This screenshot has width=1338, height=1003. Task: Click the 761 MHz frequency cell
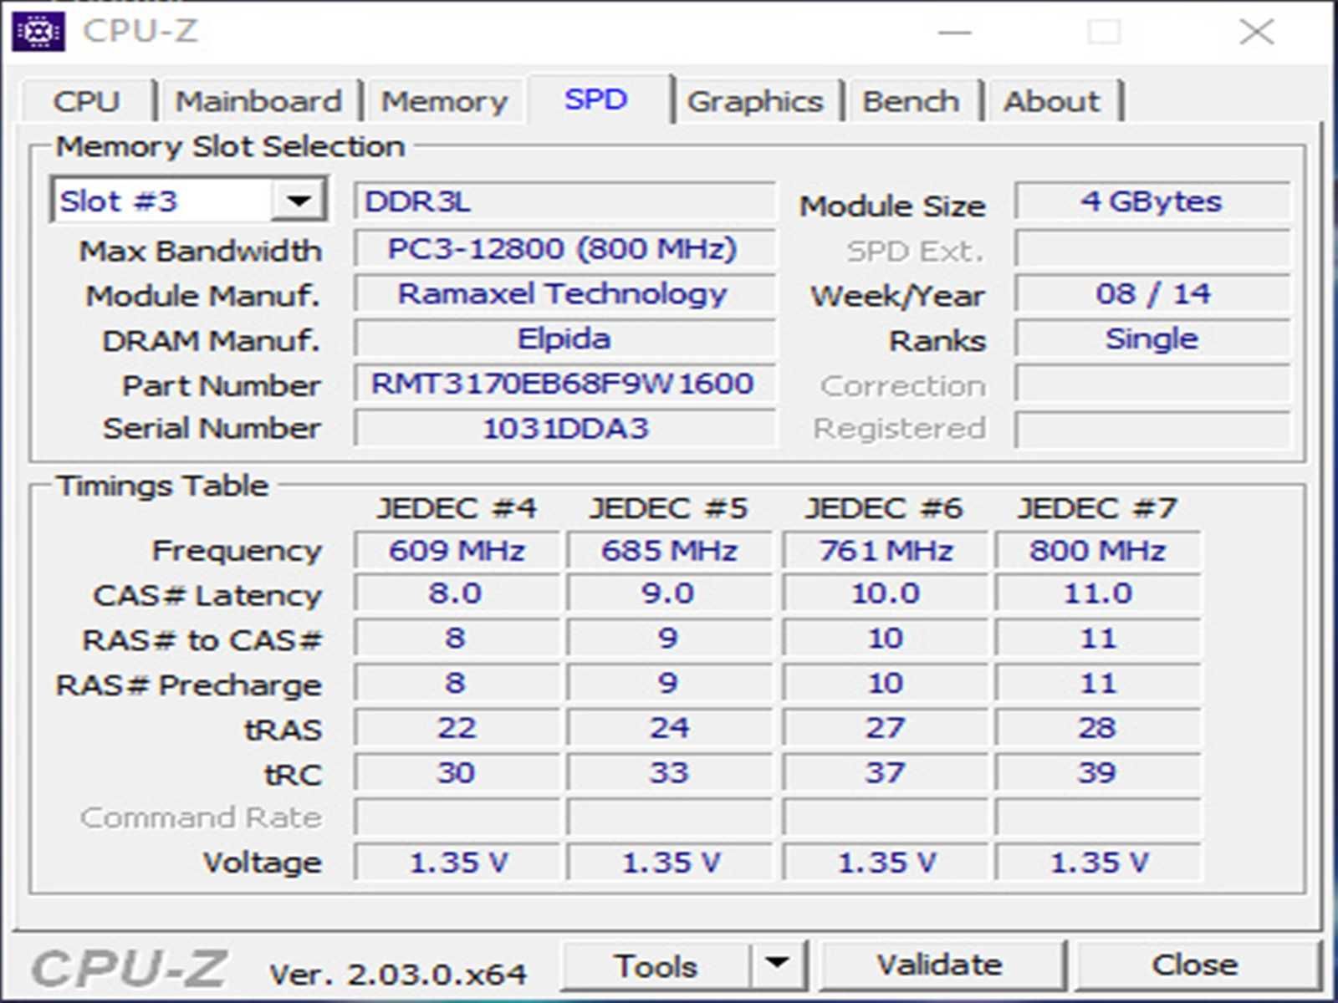coord(885,550)
